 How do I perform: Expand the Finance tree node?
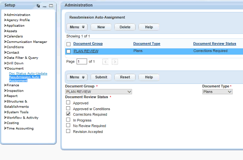tap(5, 85)
